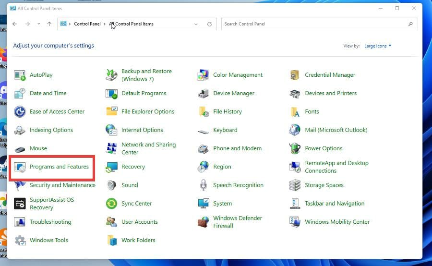Open Windows Mobility Center link
432x266 pixels.
click(x=337, y=222)
